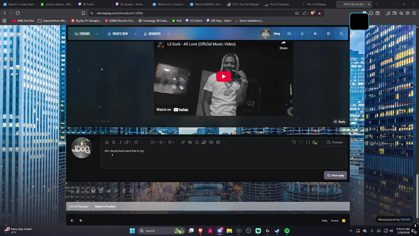Screen dimensions: 419x236
Task: Preview the reply message
Action: point(335,142)
